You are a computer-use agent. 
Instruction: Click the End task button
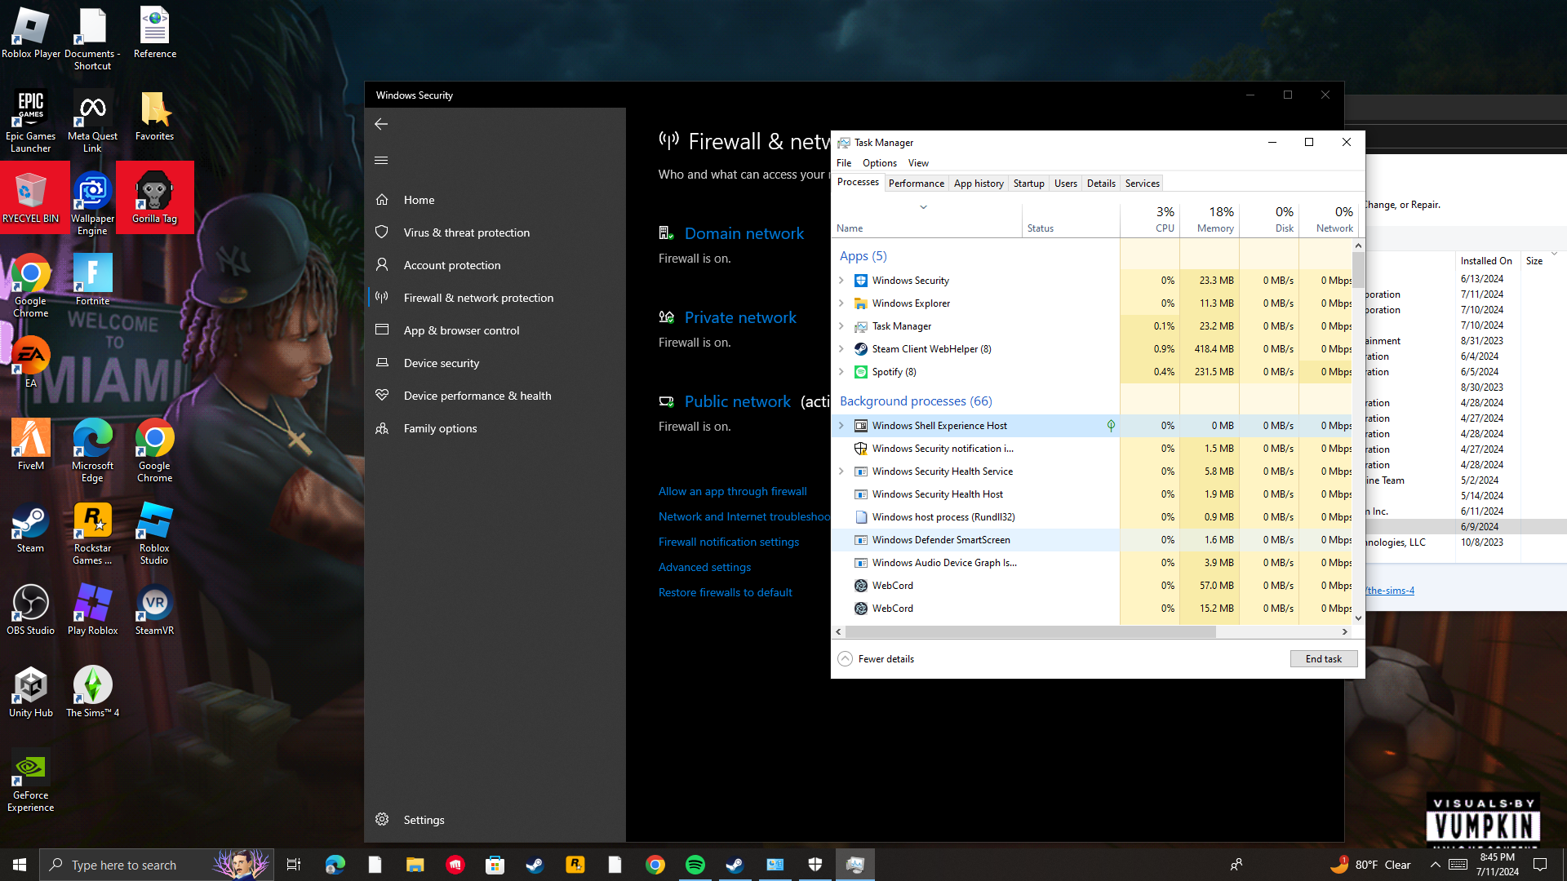(1323, 659)
